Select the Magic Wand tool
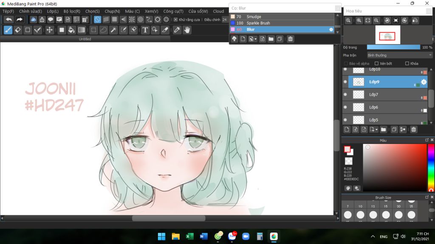The height and width of the screenshot is (244, 435). [113, 30]
